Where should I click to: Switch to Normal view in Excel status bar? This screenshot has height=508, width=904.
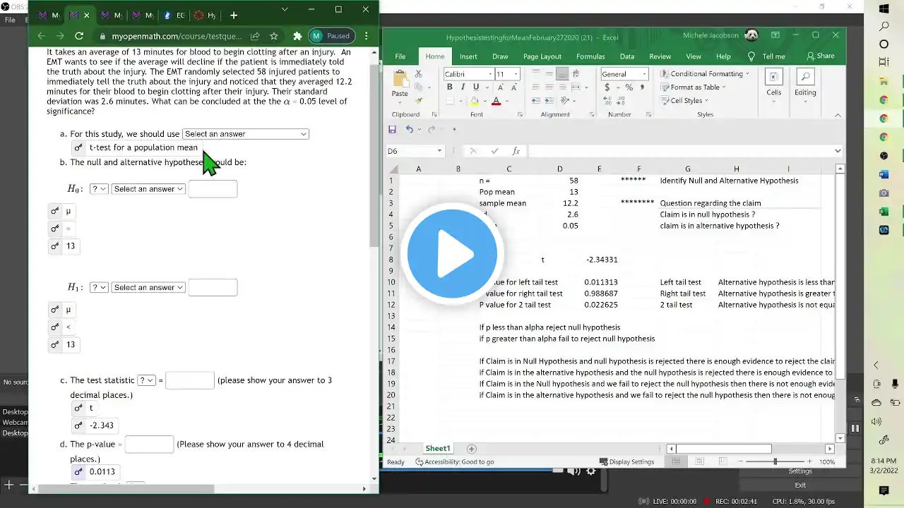pos(676,461)
